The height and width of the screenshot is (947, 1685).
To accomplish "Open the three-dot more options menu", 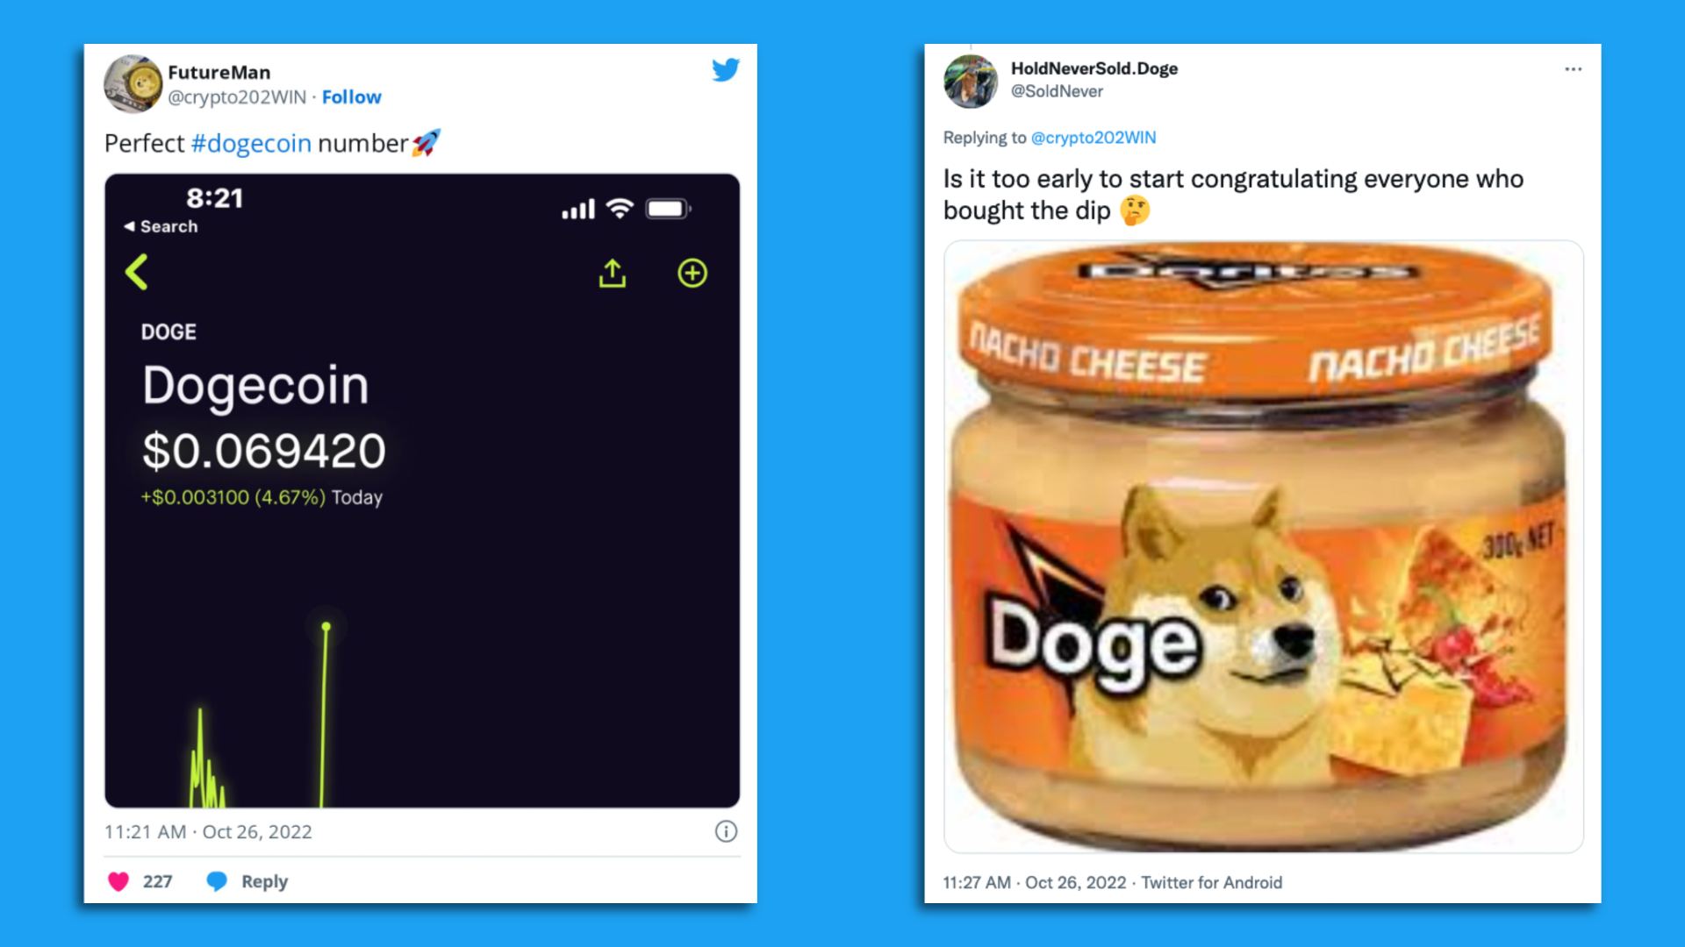I will pyautogui.click(x=1573, y=69).
